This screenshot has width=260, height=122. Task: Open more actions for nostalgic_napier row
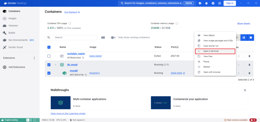pyautogui.click(x=239, y=56)
